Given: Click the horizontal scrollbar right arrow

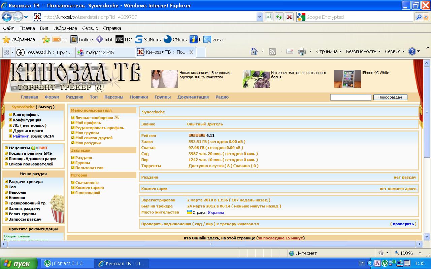Looking at the screenshot, I should 419,244.
